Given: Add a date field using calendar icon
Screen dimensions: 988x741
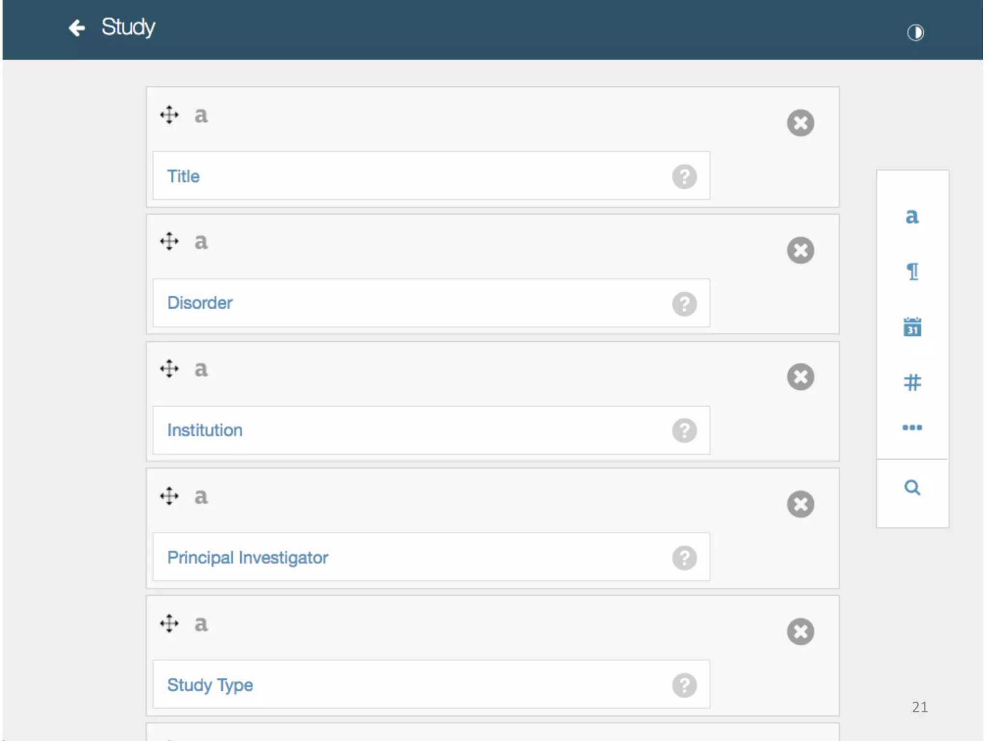Looking at the screenshot, I should click(x=912, y=327).
